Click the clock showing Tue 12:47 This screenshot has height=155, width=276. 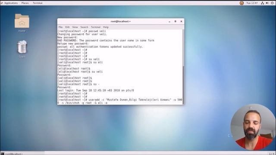pos(252,3)
